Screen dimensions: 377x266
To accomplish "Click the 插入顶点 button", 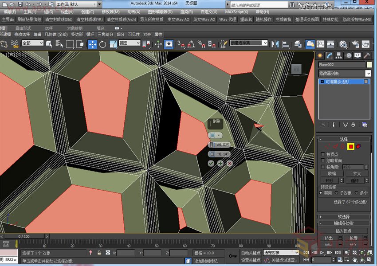I will (x=343, y=231).
